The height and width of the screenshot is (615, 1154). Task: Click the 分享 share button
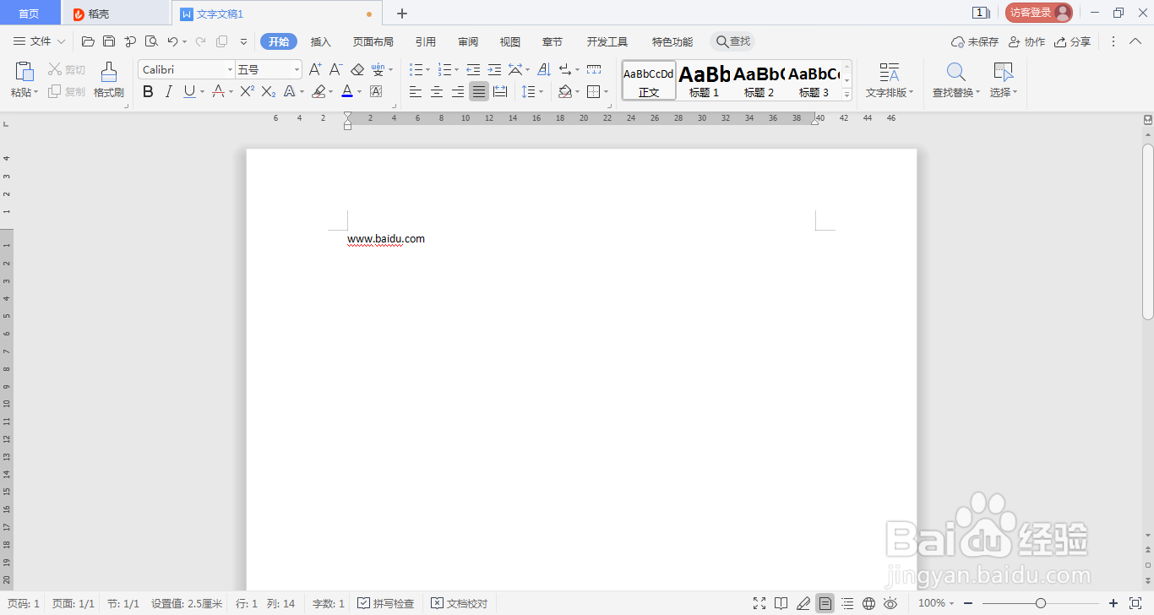pos(1073,41)
